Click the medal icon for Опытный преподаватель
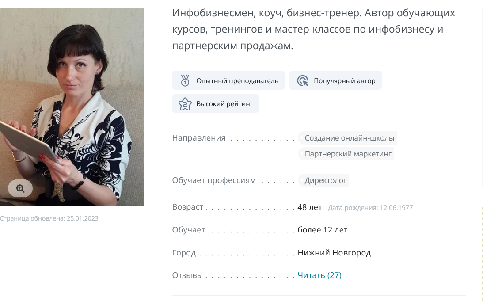483x301 pixels. click(x=185, y=80)
